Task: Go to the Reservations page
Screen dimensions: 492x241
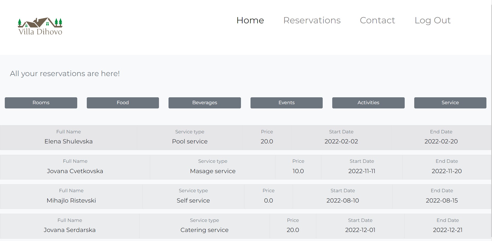Action: (312, 20)
